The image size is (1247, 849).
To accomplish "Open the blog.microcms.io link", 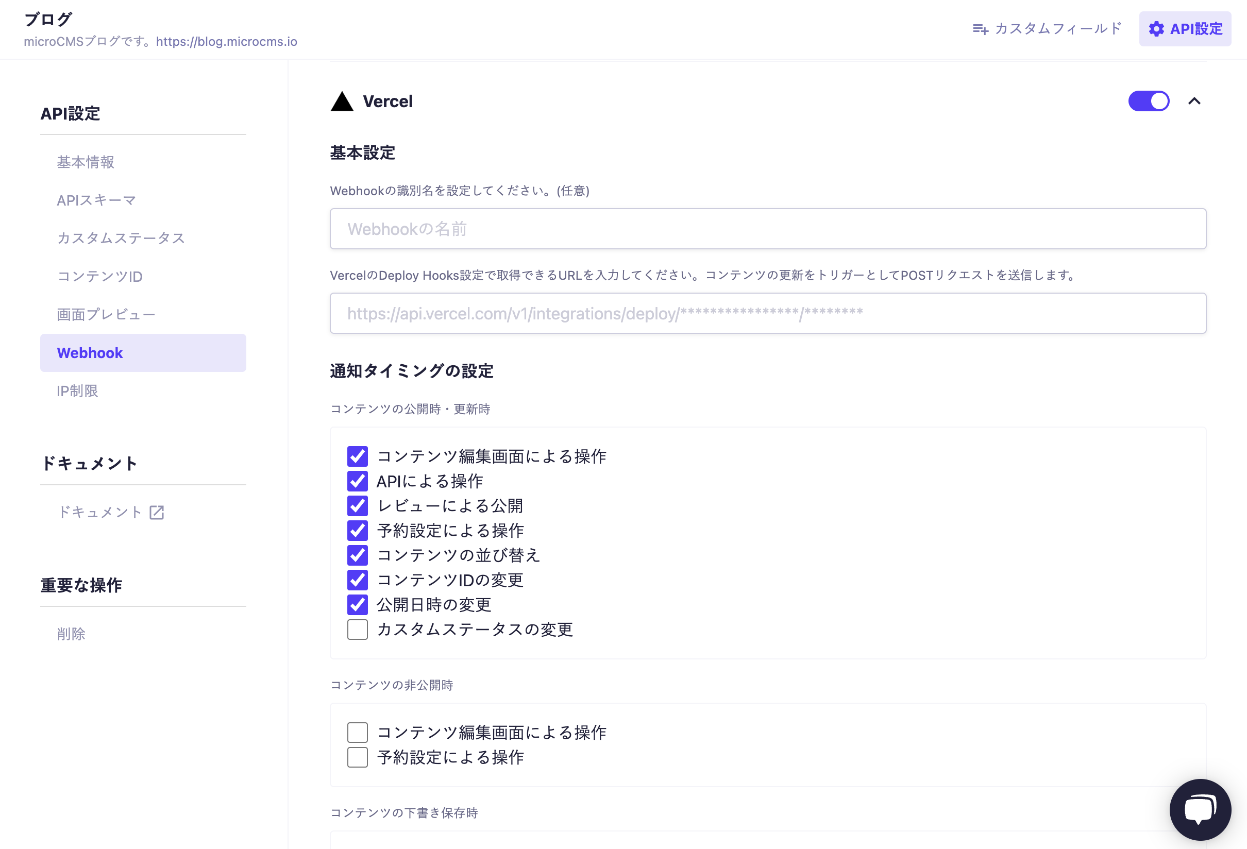I will pos(226,42).
